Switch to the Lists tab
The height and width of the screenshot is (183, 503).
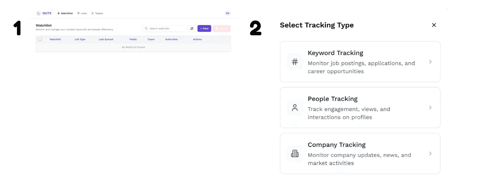click(82, 13)
